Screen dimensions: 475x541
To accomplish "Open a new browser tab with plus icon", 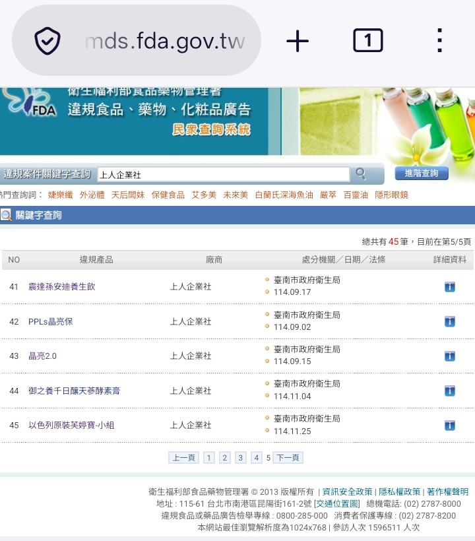I will (298, 41).
